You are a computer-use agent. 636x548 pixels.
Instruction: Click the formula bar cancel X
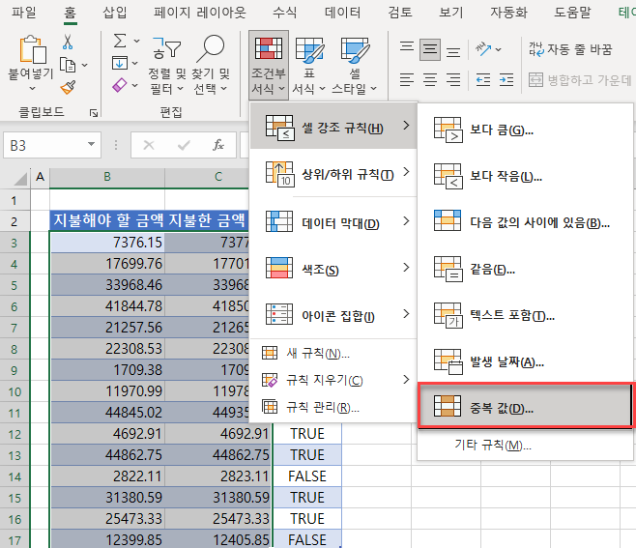149,145
